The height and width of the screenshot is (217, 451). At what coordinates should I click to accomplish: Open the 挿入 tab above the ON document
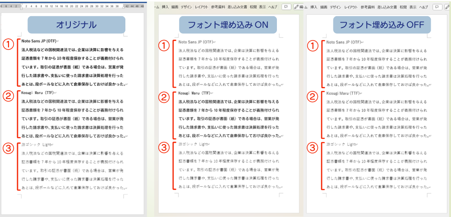point(165,7)
